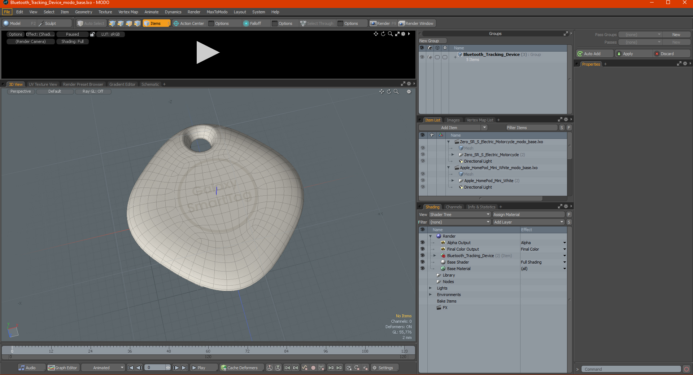The height and width of the screenshot is (375, 693).
Task: Click preview zoom magnifier icon
Action: coord(390,34)
